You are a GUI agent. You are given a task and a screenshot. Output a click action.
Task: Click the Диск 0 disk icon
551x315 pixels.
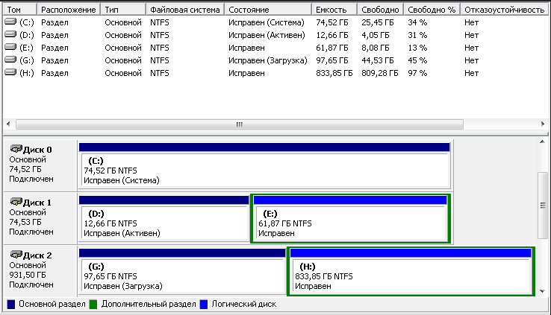[x=16, y=149]
